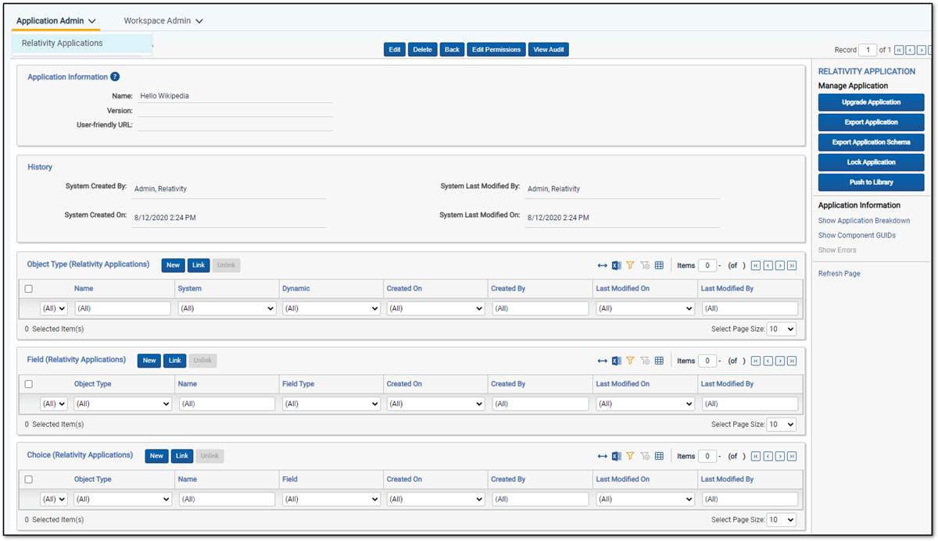
Task: Click the Record number input field
Action: pos(868,50)
